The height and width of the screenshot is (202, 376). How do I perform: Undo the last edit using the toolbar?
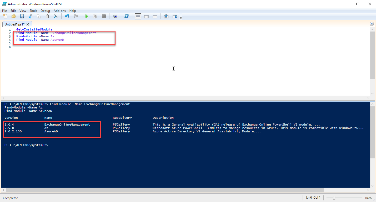(67, 17)
